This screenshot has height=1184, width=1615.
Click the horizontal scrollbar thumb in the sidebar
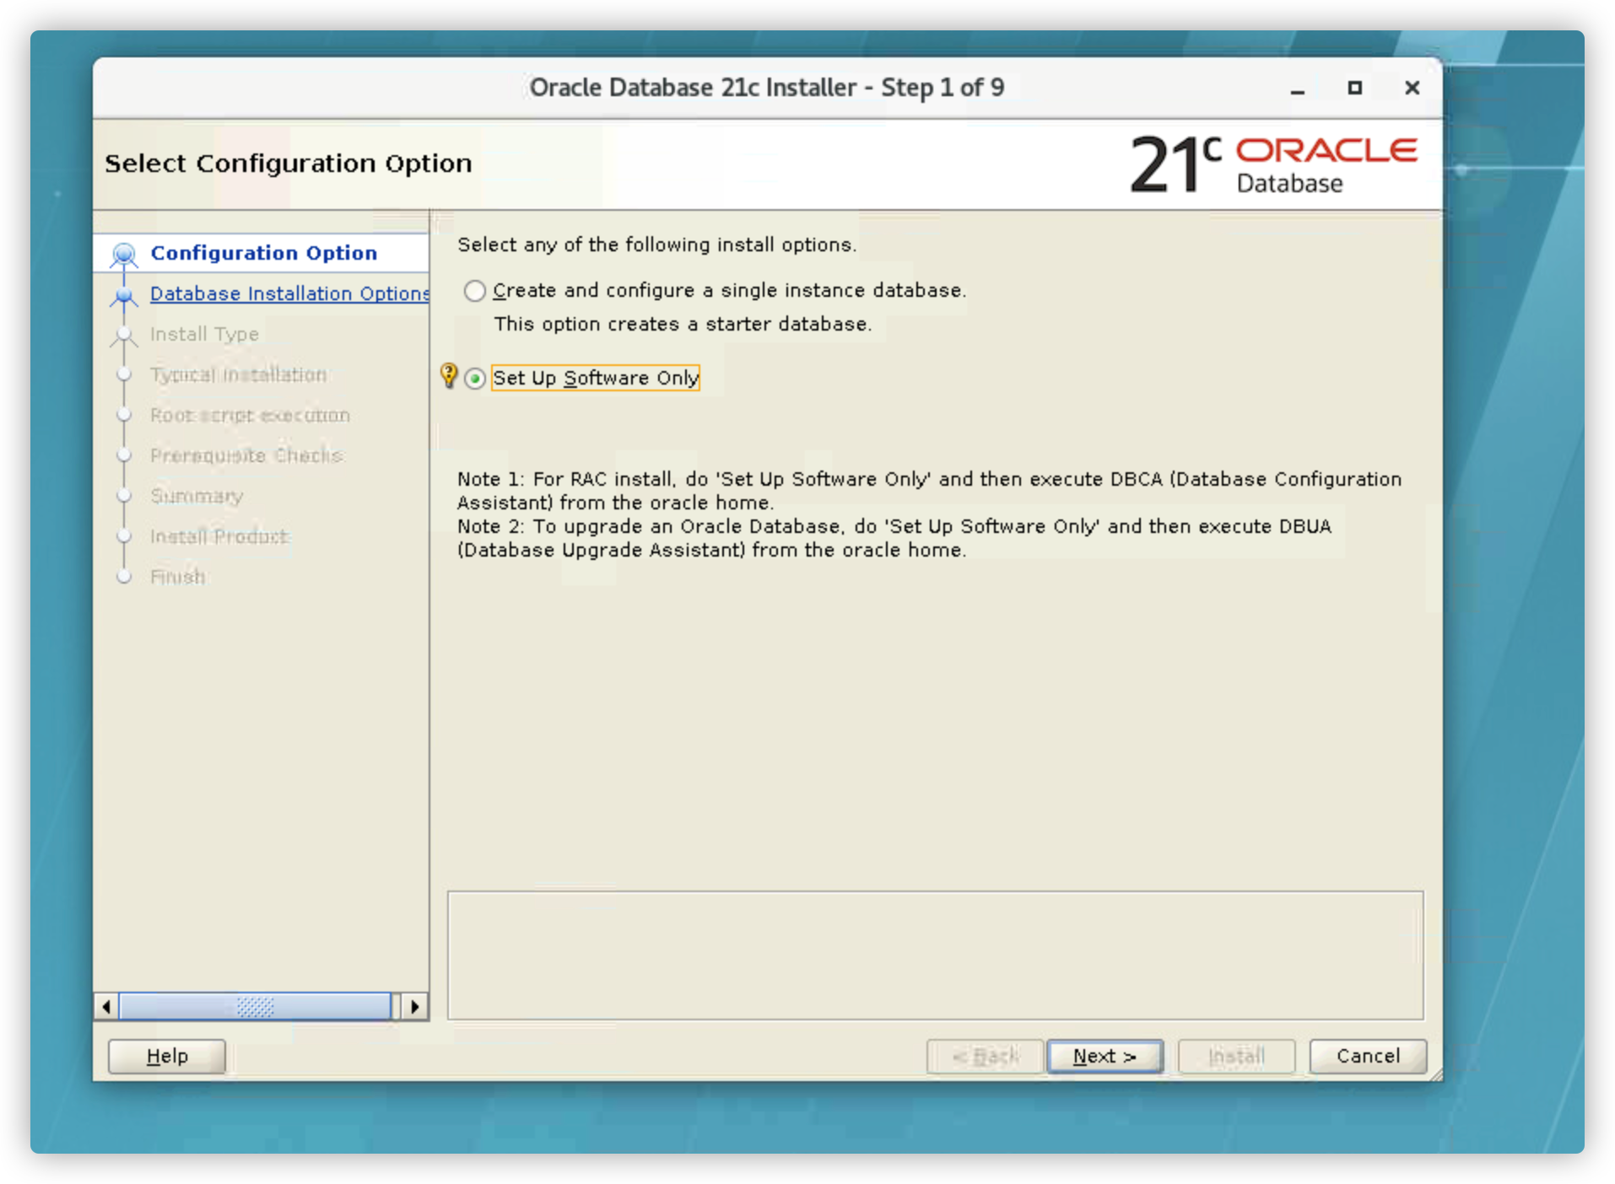[256, 1007]
